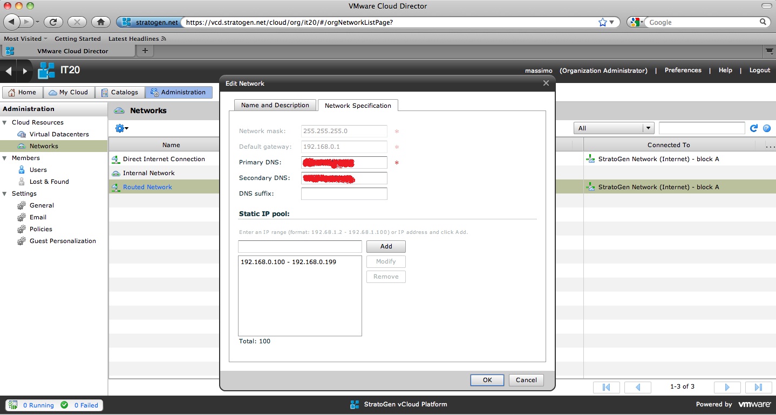The height and width of the screenshot is (415, 776).
Task: Click the DNS suffix input field
Action: point(344,193)
